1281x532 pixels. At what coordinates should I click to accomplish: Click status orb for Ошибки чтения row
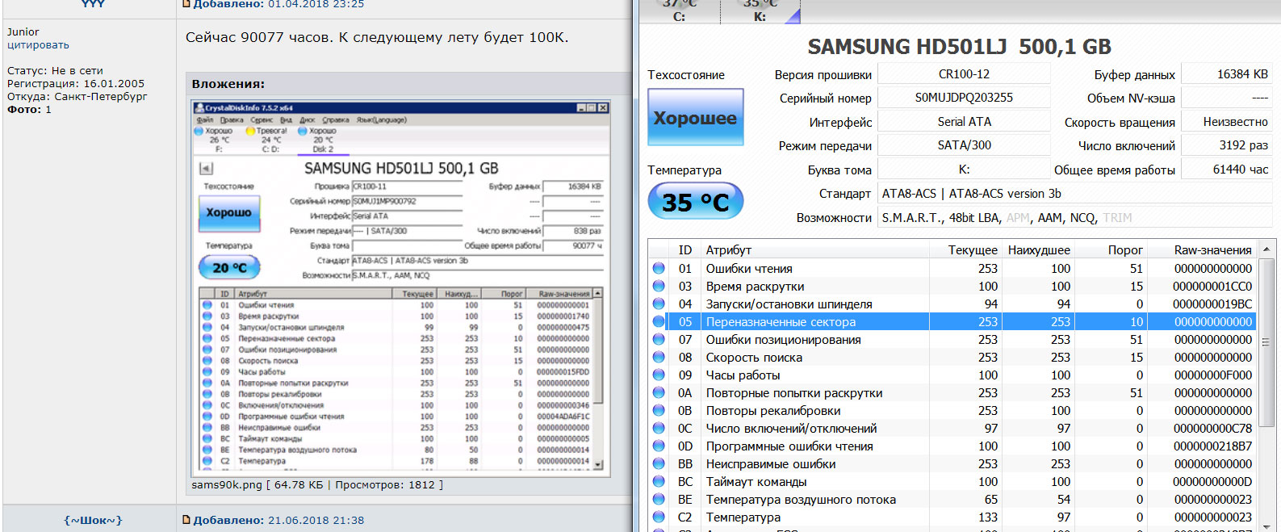point(659,268)
